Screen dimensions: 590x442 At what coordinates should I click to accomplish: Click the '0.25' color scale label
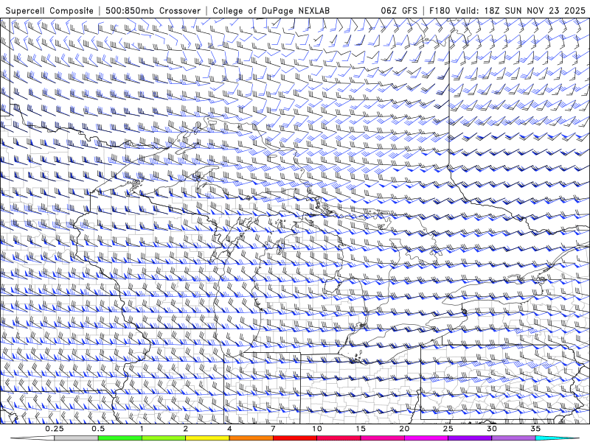click(x=55, y=429)
